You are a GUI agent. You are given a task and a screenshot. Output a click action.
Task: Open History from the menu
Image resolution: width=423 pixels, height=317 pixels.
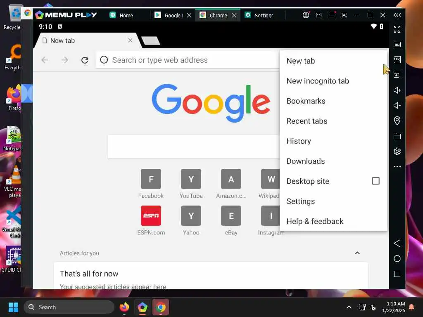[x=333, y=141]
